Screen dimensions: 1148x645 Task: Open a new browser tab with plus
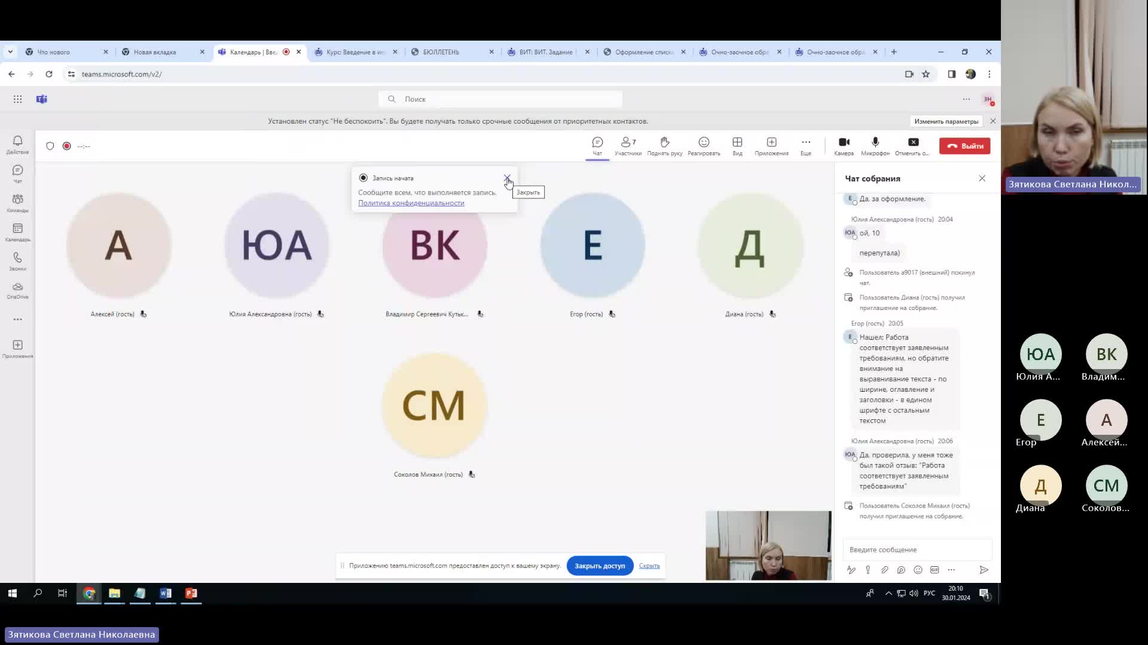pyautogui.click(x=894, y=52)
